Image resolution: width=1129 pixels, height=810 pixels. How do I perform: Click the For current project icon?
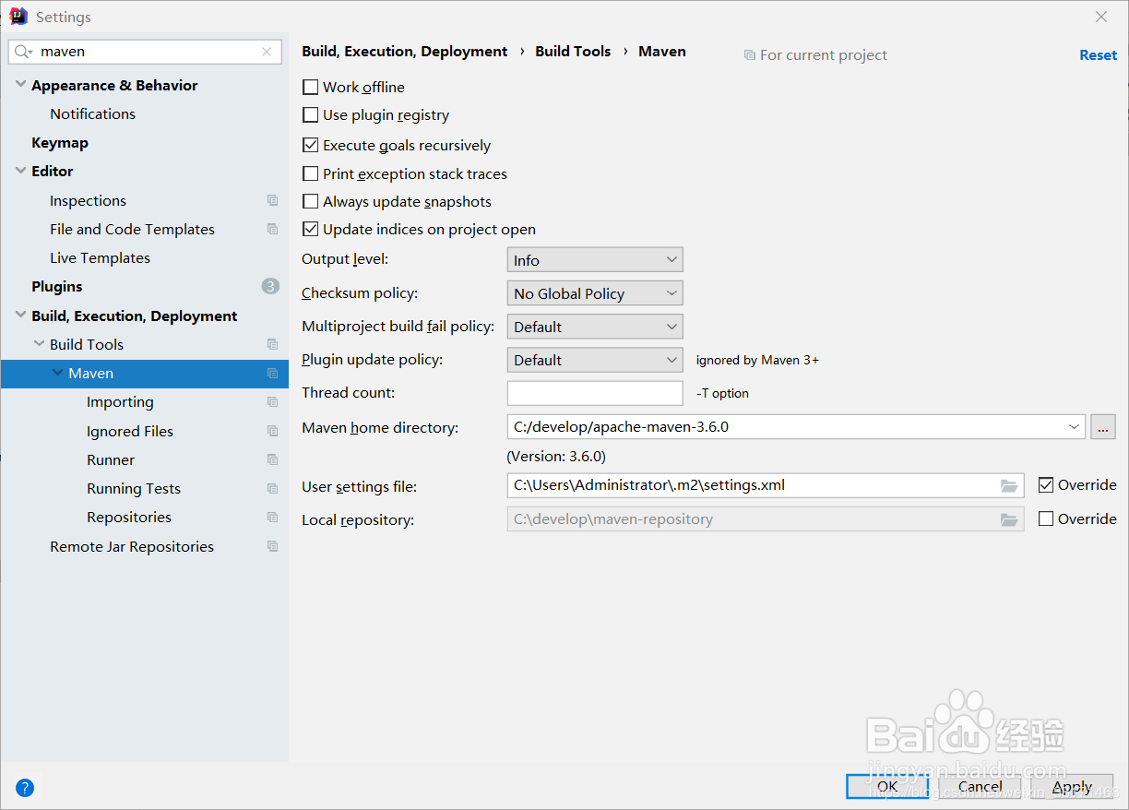[749, 55]
